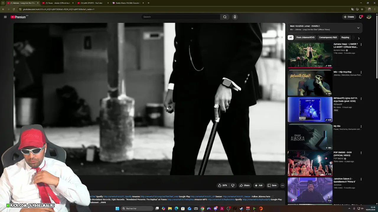
Task: Open Steam from the taskbar
Action: [241, 208]
